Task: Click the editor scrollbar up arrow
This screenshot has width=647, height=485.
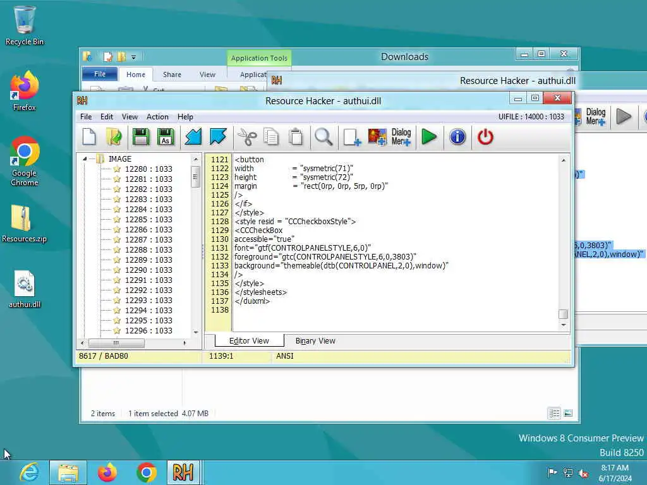Action: point(563,160)
